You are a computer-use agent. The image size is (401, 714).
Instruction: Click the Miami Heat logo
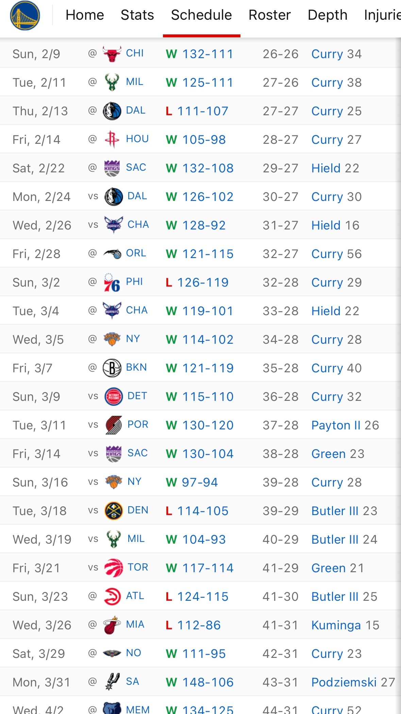[x=112, y=625]
